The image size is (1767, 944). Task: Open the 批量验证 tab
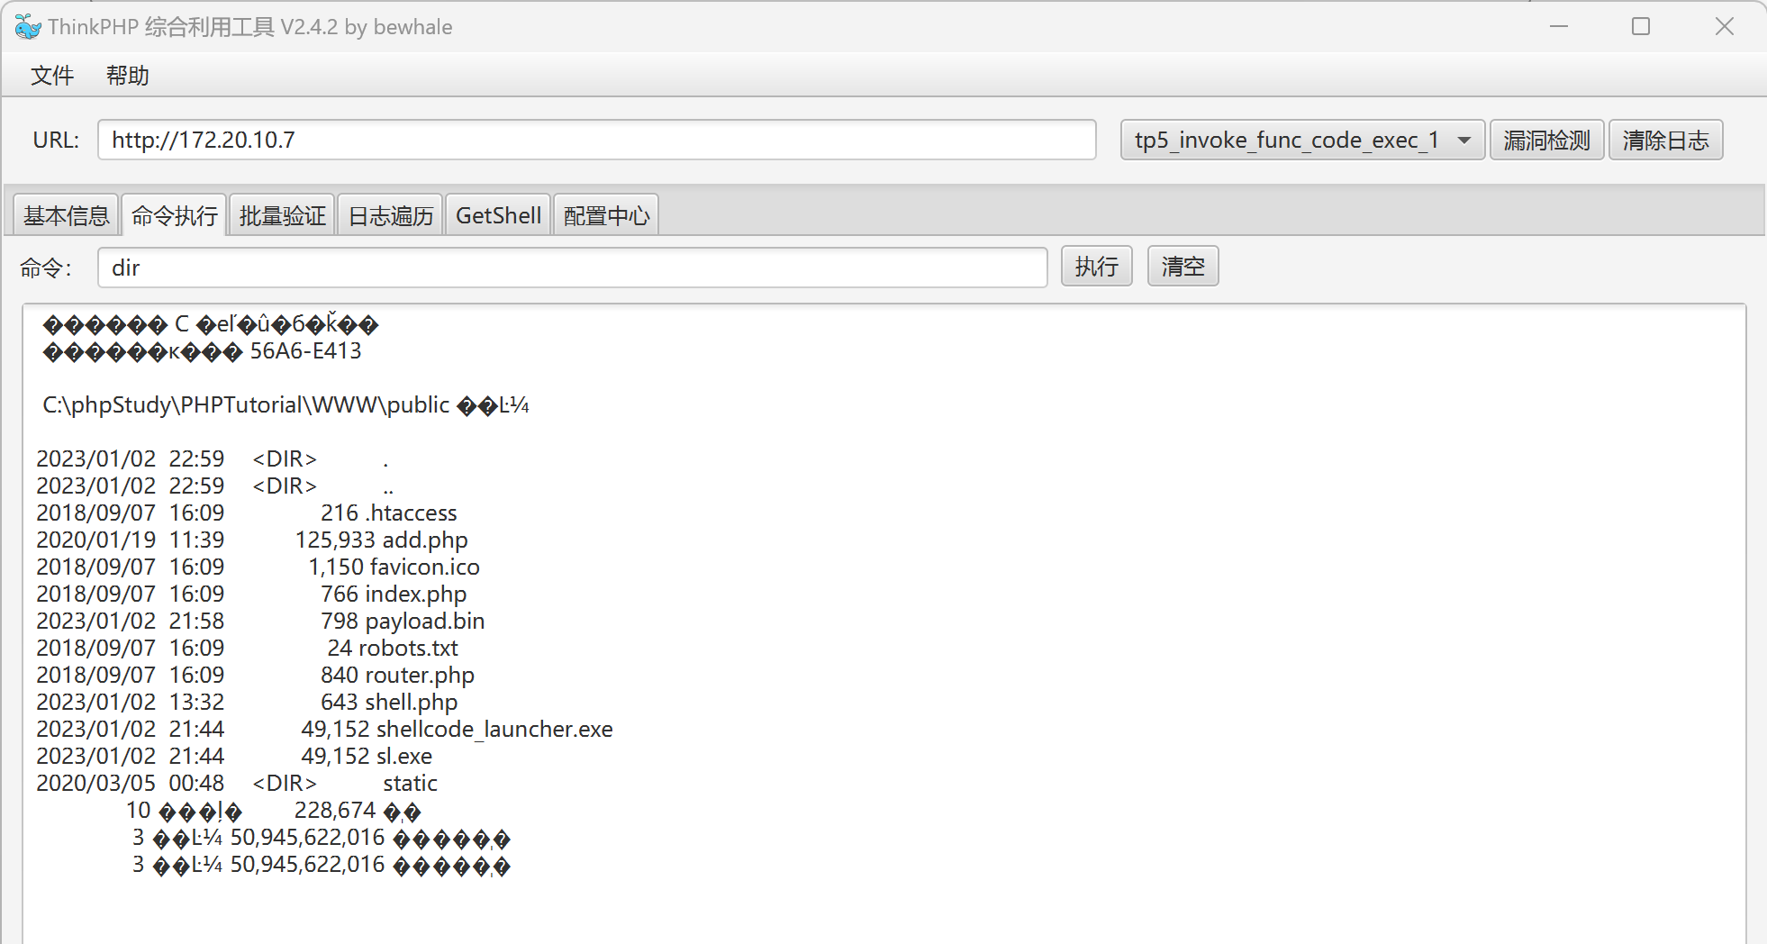(x=282, y=216)
